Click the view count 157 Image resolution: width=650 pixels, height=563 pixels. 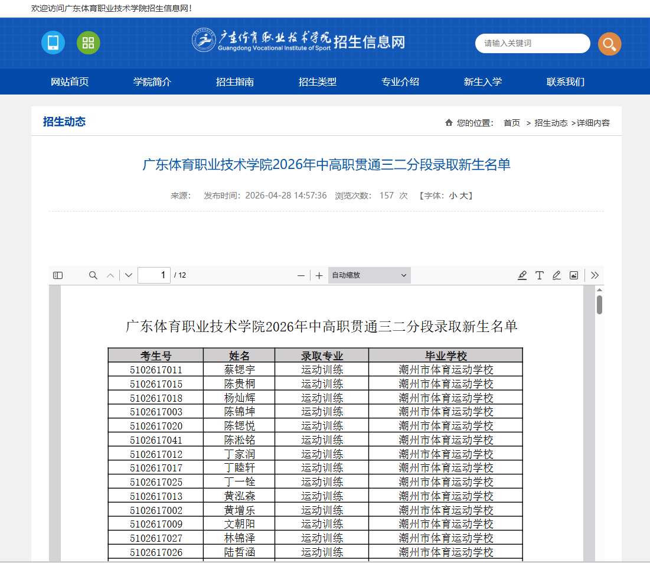(x=386, y=196)
